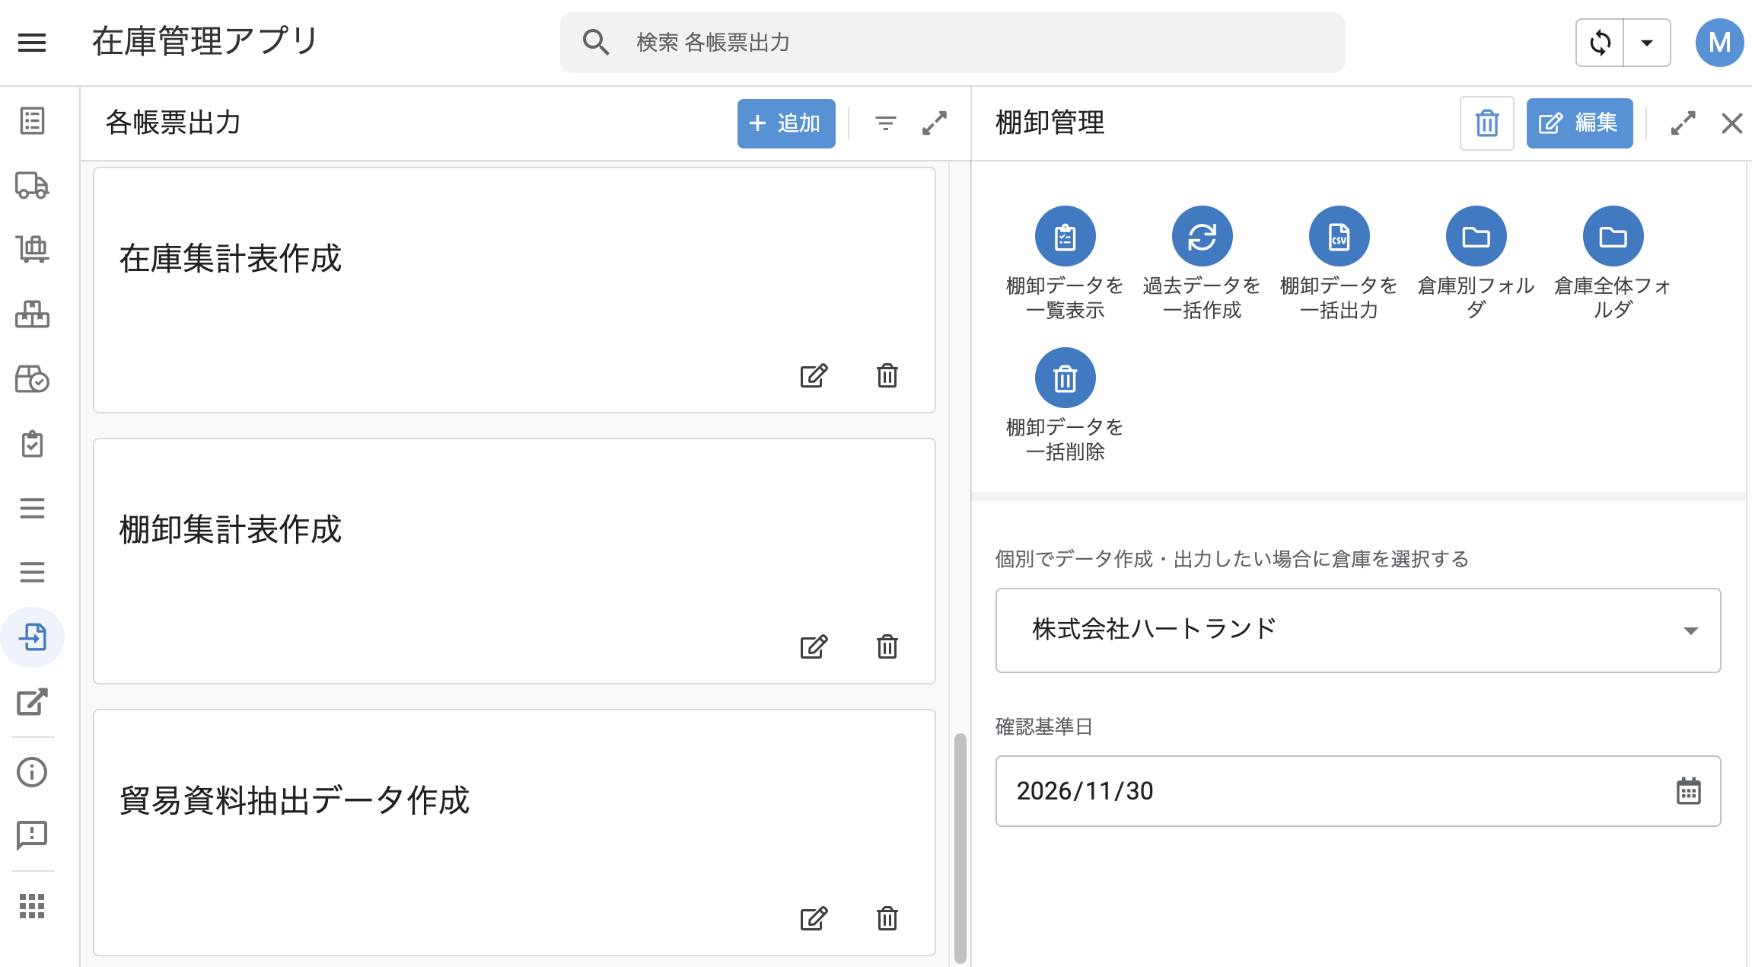Open the warehouse dropdown 株式会社ハートランド
This screenshot has height=967, width=1752.
pyautogui.click(x=1358, y=630)
